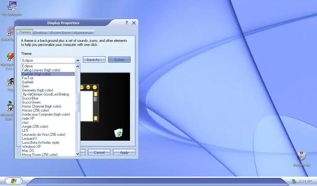The height and width of the screenshot is (186, 317).
Task: Click the system tray network icon
Action: (294, 181)
